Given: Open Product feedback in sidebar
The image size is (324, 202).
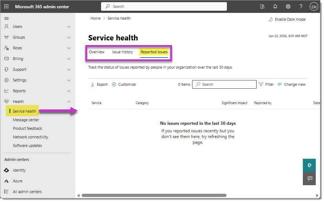Looking at the screenshot, I should pyautogui.click(x=28, y=128).
